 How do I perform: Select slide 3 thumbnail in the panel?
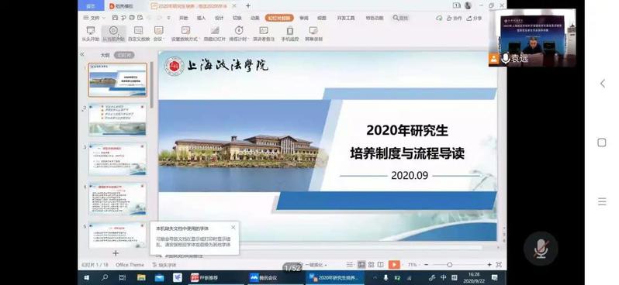[x=118, y=160]
